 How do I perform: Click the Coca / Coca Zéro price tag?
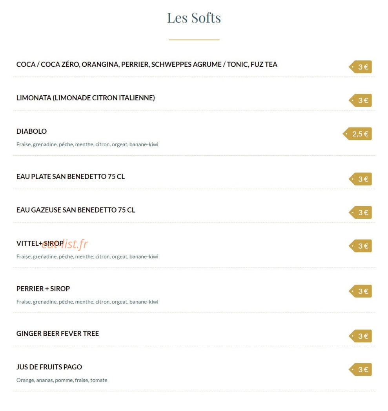coord(360,67)
